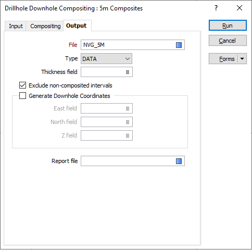Click the blue browse icon in Report file field
252x250 pixels.
point(179,161)
